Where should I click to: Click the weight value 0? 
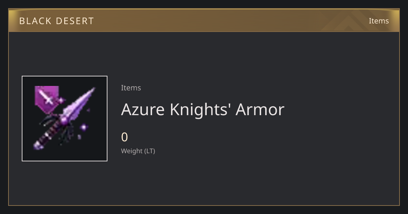click(x=124, y=137)
